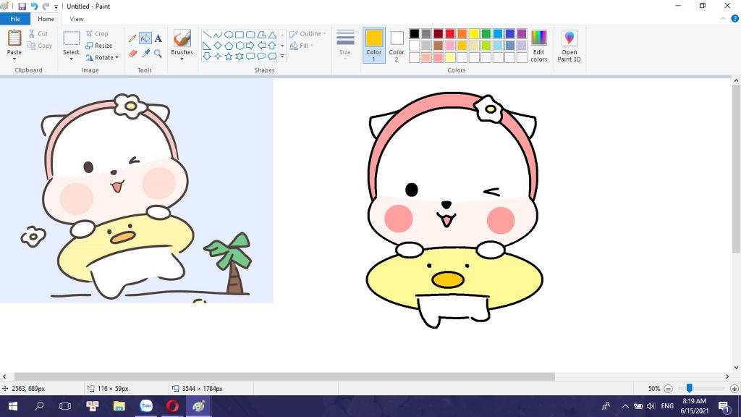Click the Save icon in title bar

[x=22, y=6]
